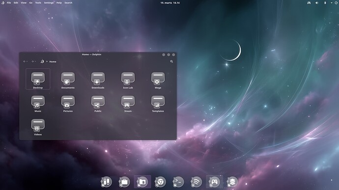Launch the settings toggles app in dock
Screen dimensions: 339x190
pyautogui.click(x=106, y=182)
